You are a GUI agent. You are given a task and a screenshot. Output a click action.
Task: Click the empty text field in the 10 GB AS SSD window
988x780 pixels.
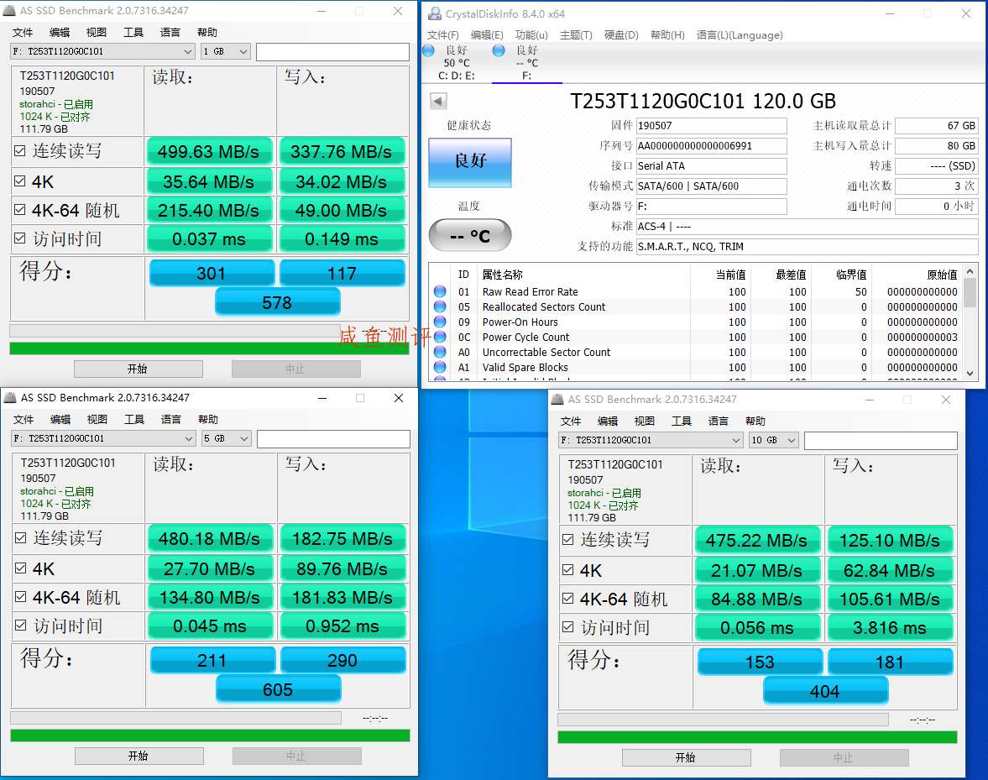point(881,441)
